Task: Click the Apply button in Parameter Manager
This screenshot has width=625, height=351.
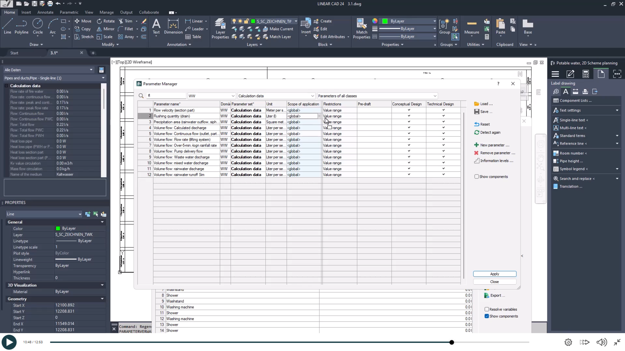Action: pos(494,274)
